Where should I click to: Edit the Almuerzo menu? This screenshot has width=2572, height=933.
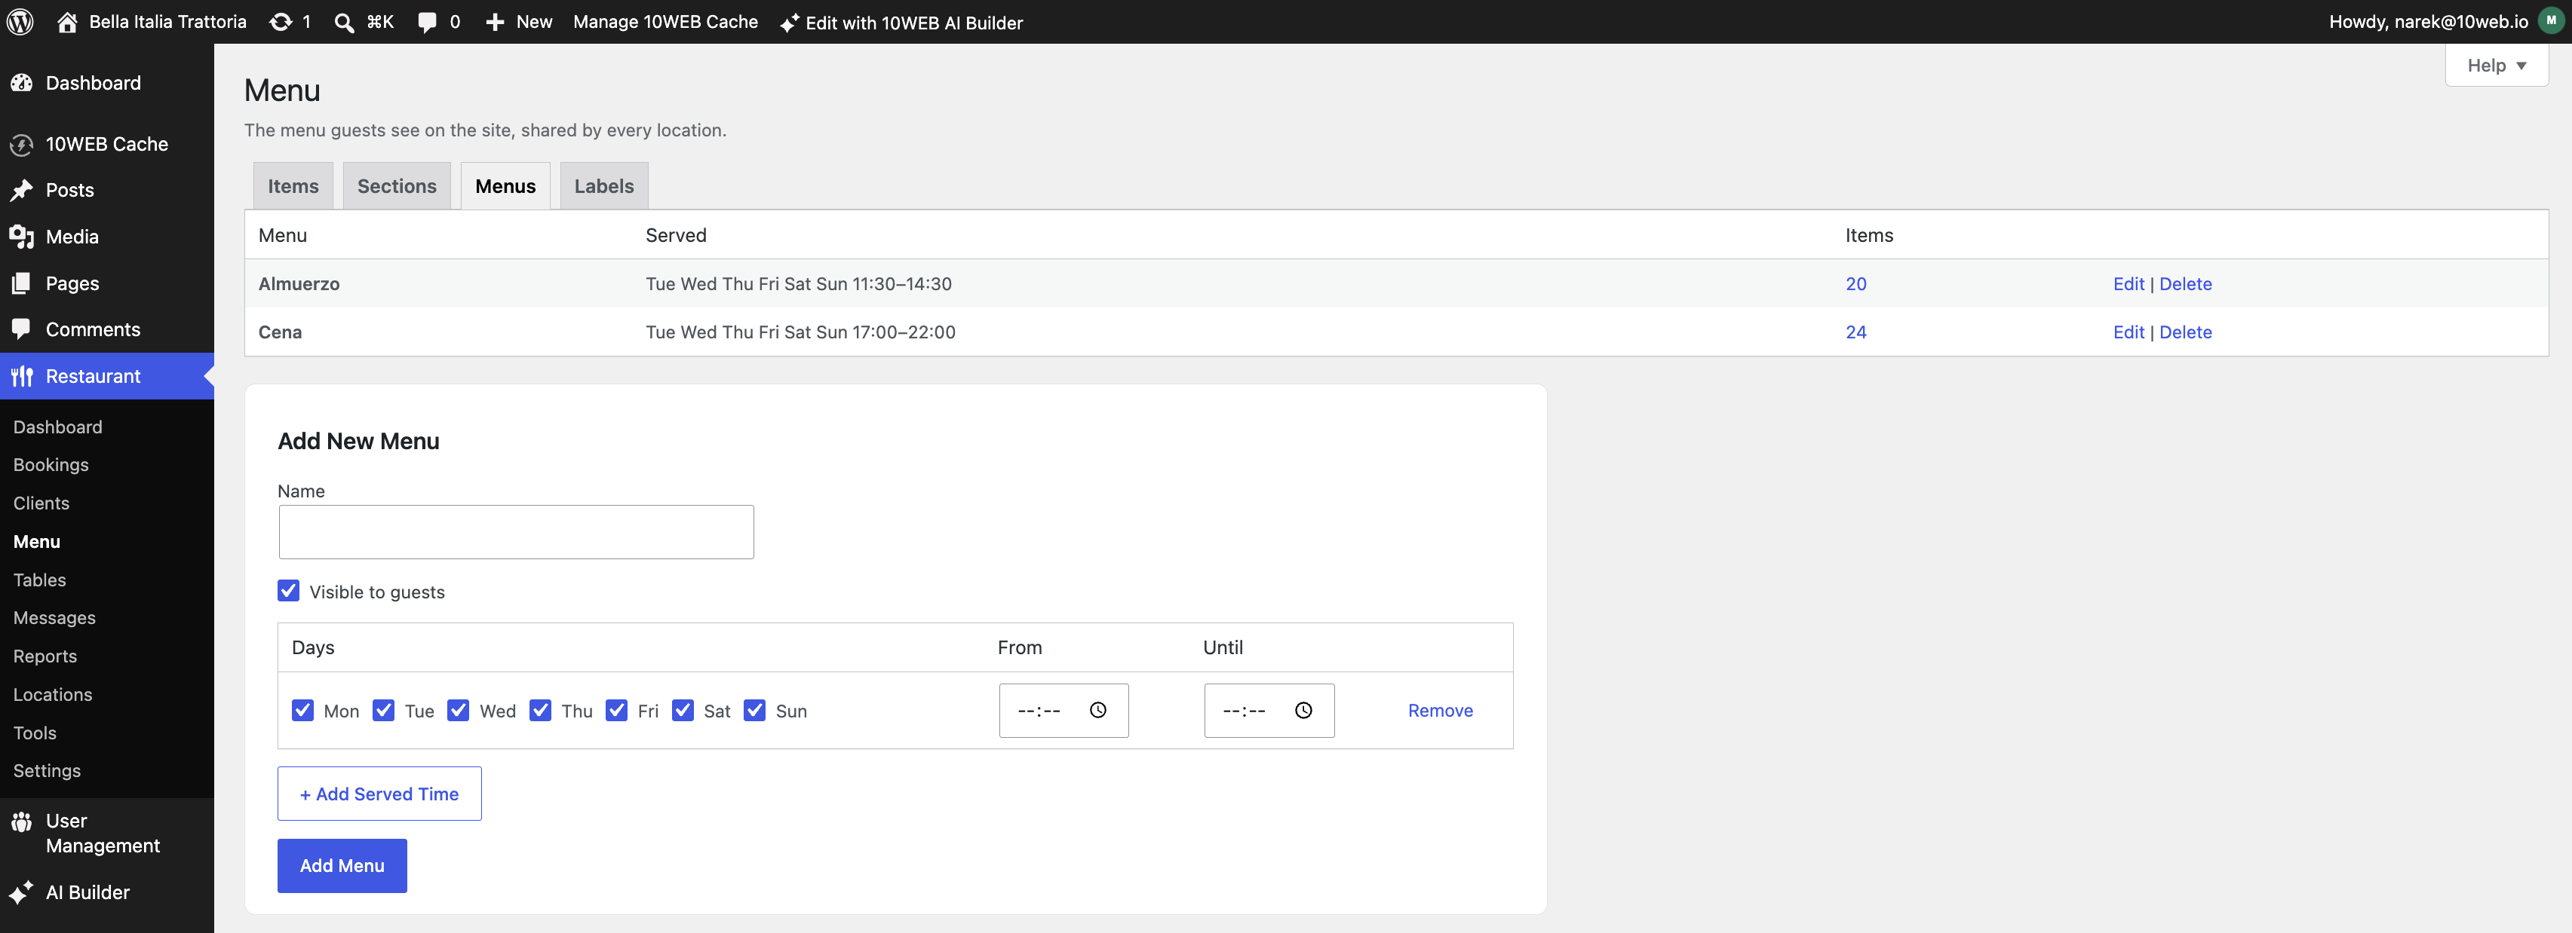click(2128, 283)
